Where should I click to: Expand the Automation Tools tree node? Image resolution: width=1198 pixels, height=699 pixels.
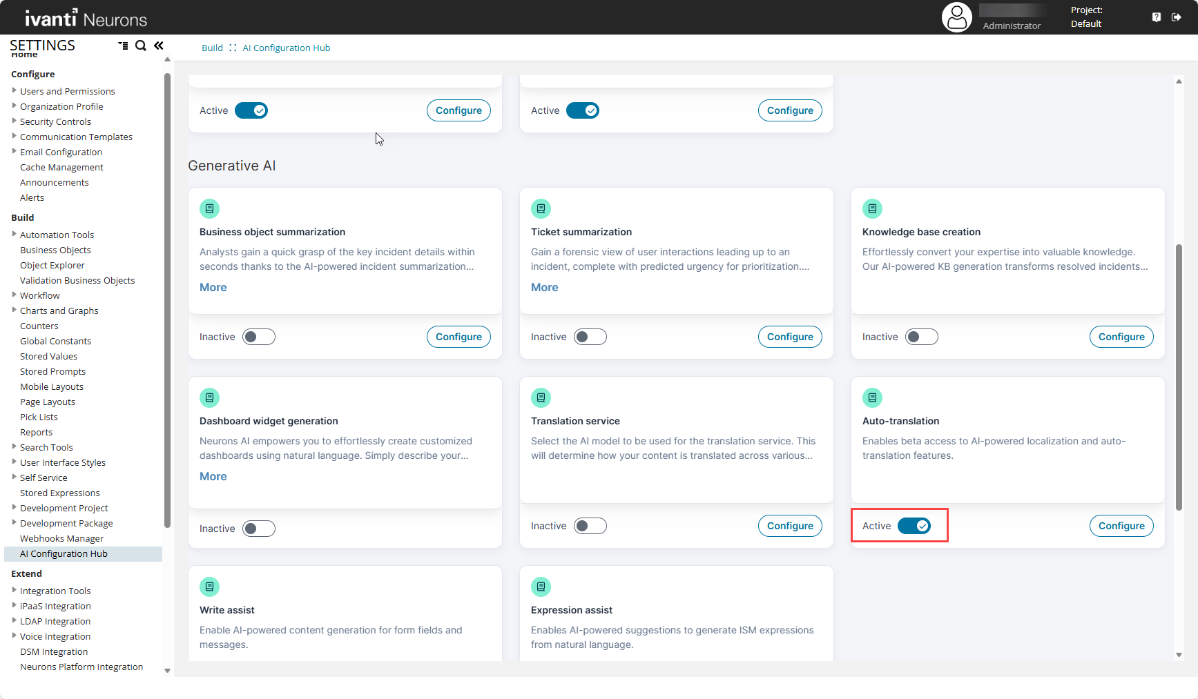tap(15, 234)
